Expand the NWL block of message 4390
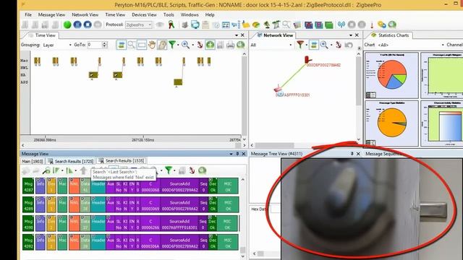 click(x=74, y=223)
